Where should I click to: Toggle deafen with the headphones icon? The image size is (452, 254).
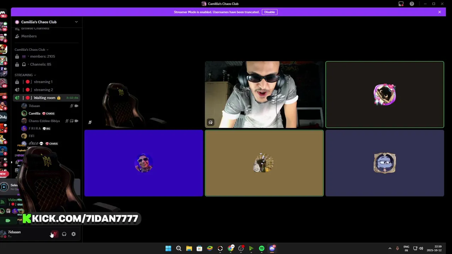click(64, 234)
